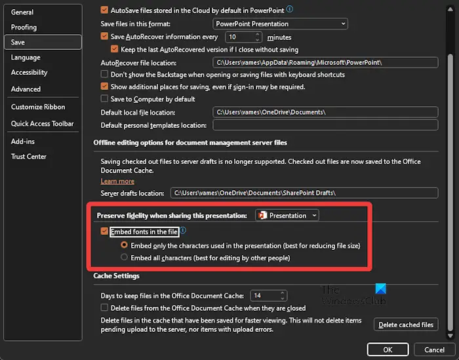Open the General options category
459x360 pixels.
[x=43, y=12]
